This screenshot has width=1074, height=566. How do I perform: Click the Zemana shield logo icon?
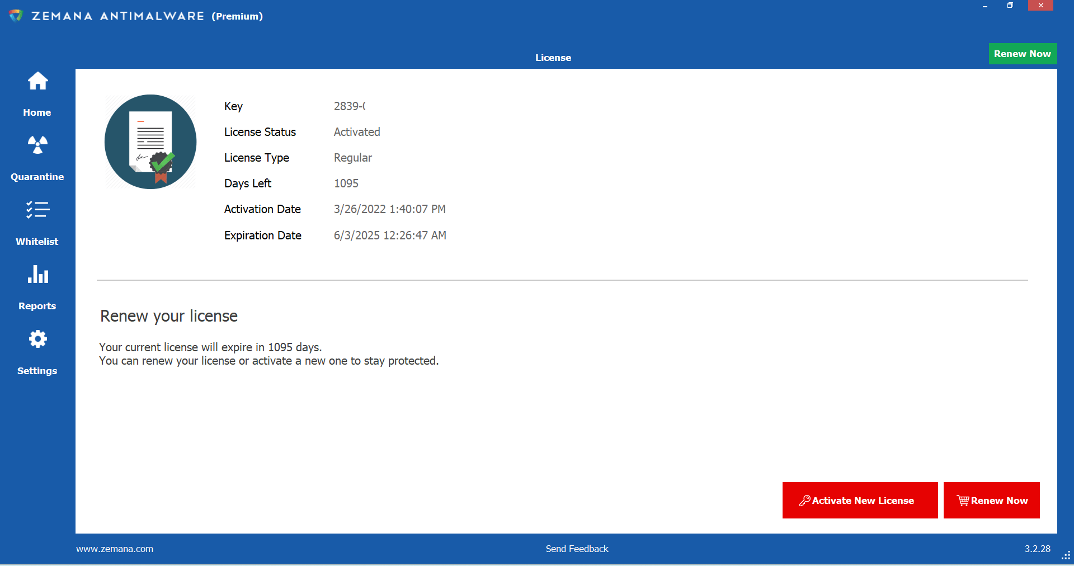pos(16,15)
